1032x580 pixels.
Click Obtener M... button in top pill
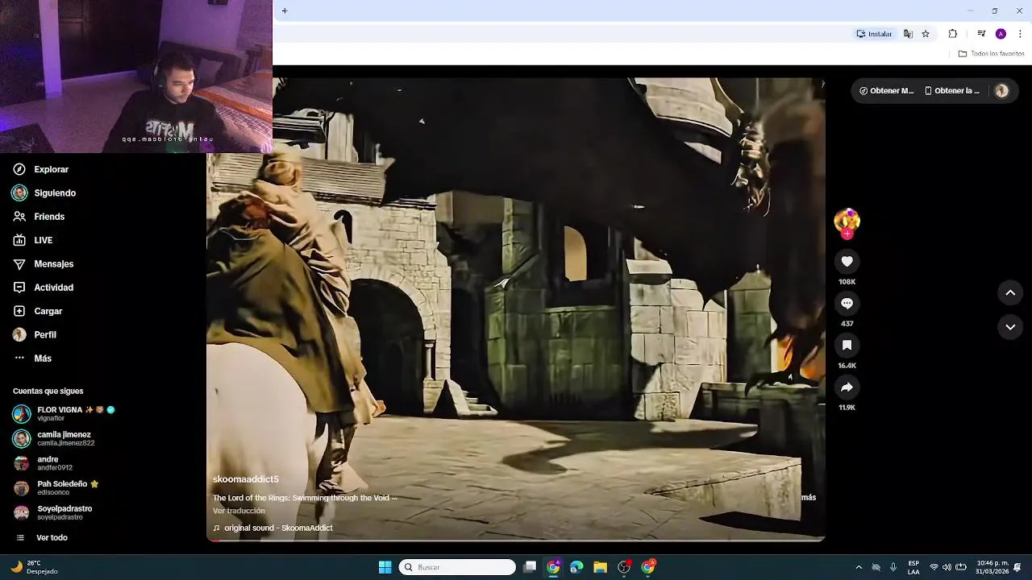(886, 91)
